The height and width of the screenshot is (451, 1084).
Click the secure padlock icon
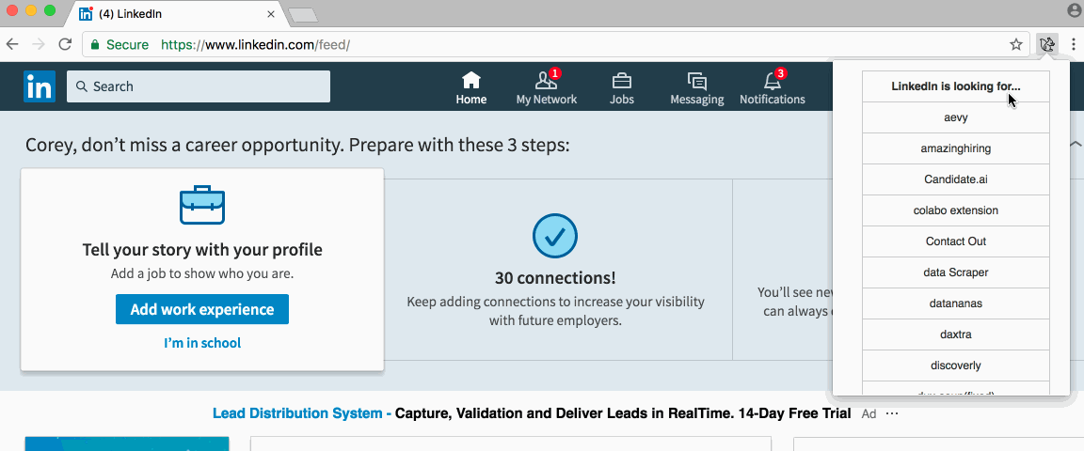95,45
